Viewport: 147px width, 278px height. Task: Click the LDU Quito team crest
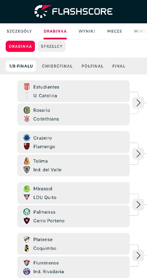click(x=27, y=197)
